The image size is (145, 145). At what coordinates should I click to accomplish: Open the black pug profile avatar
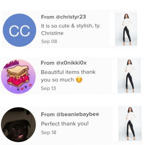coord(18,125)
